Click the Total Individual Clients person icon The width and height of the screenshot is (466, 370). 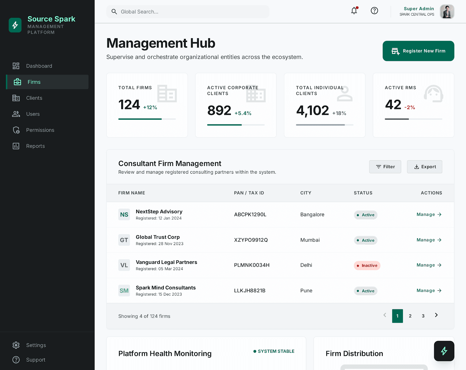point(345,93)
